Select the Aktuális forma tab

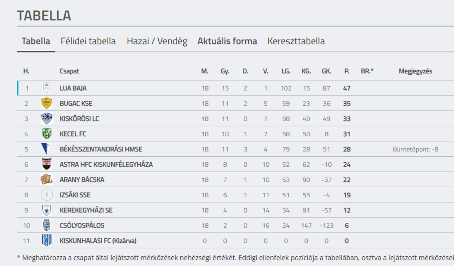pos(227,41)
